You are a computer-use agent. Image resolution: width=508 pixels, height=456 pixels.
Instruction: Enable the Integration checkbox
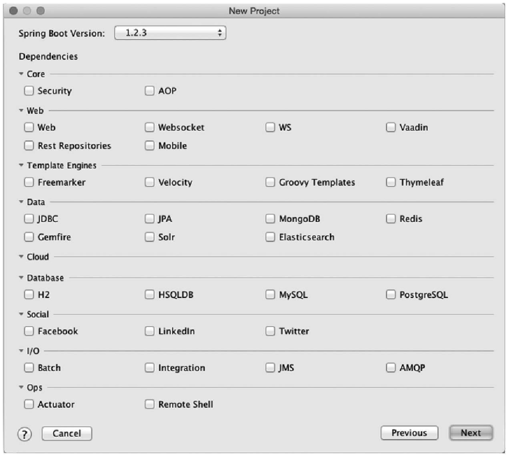150,368
